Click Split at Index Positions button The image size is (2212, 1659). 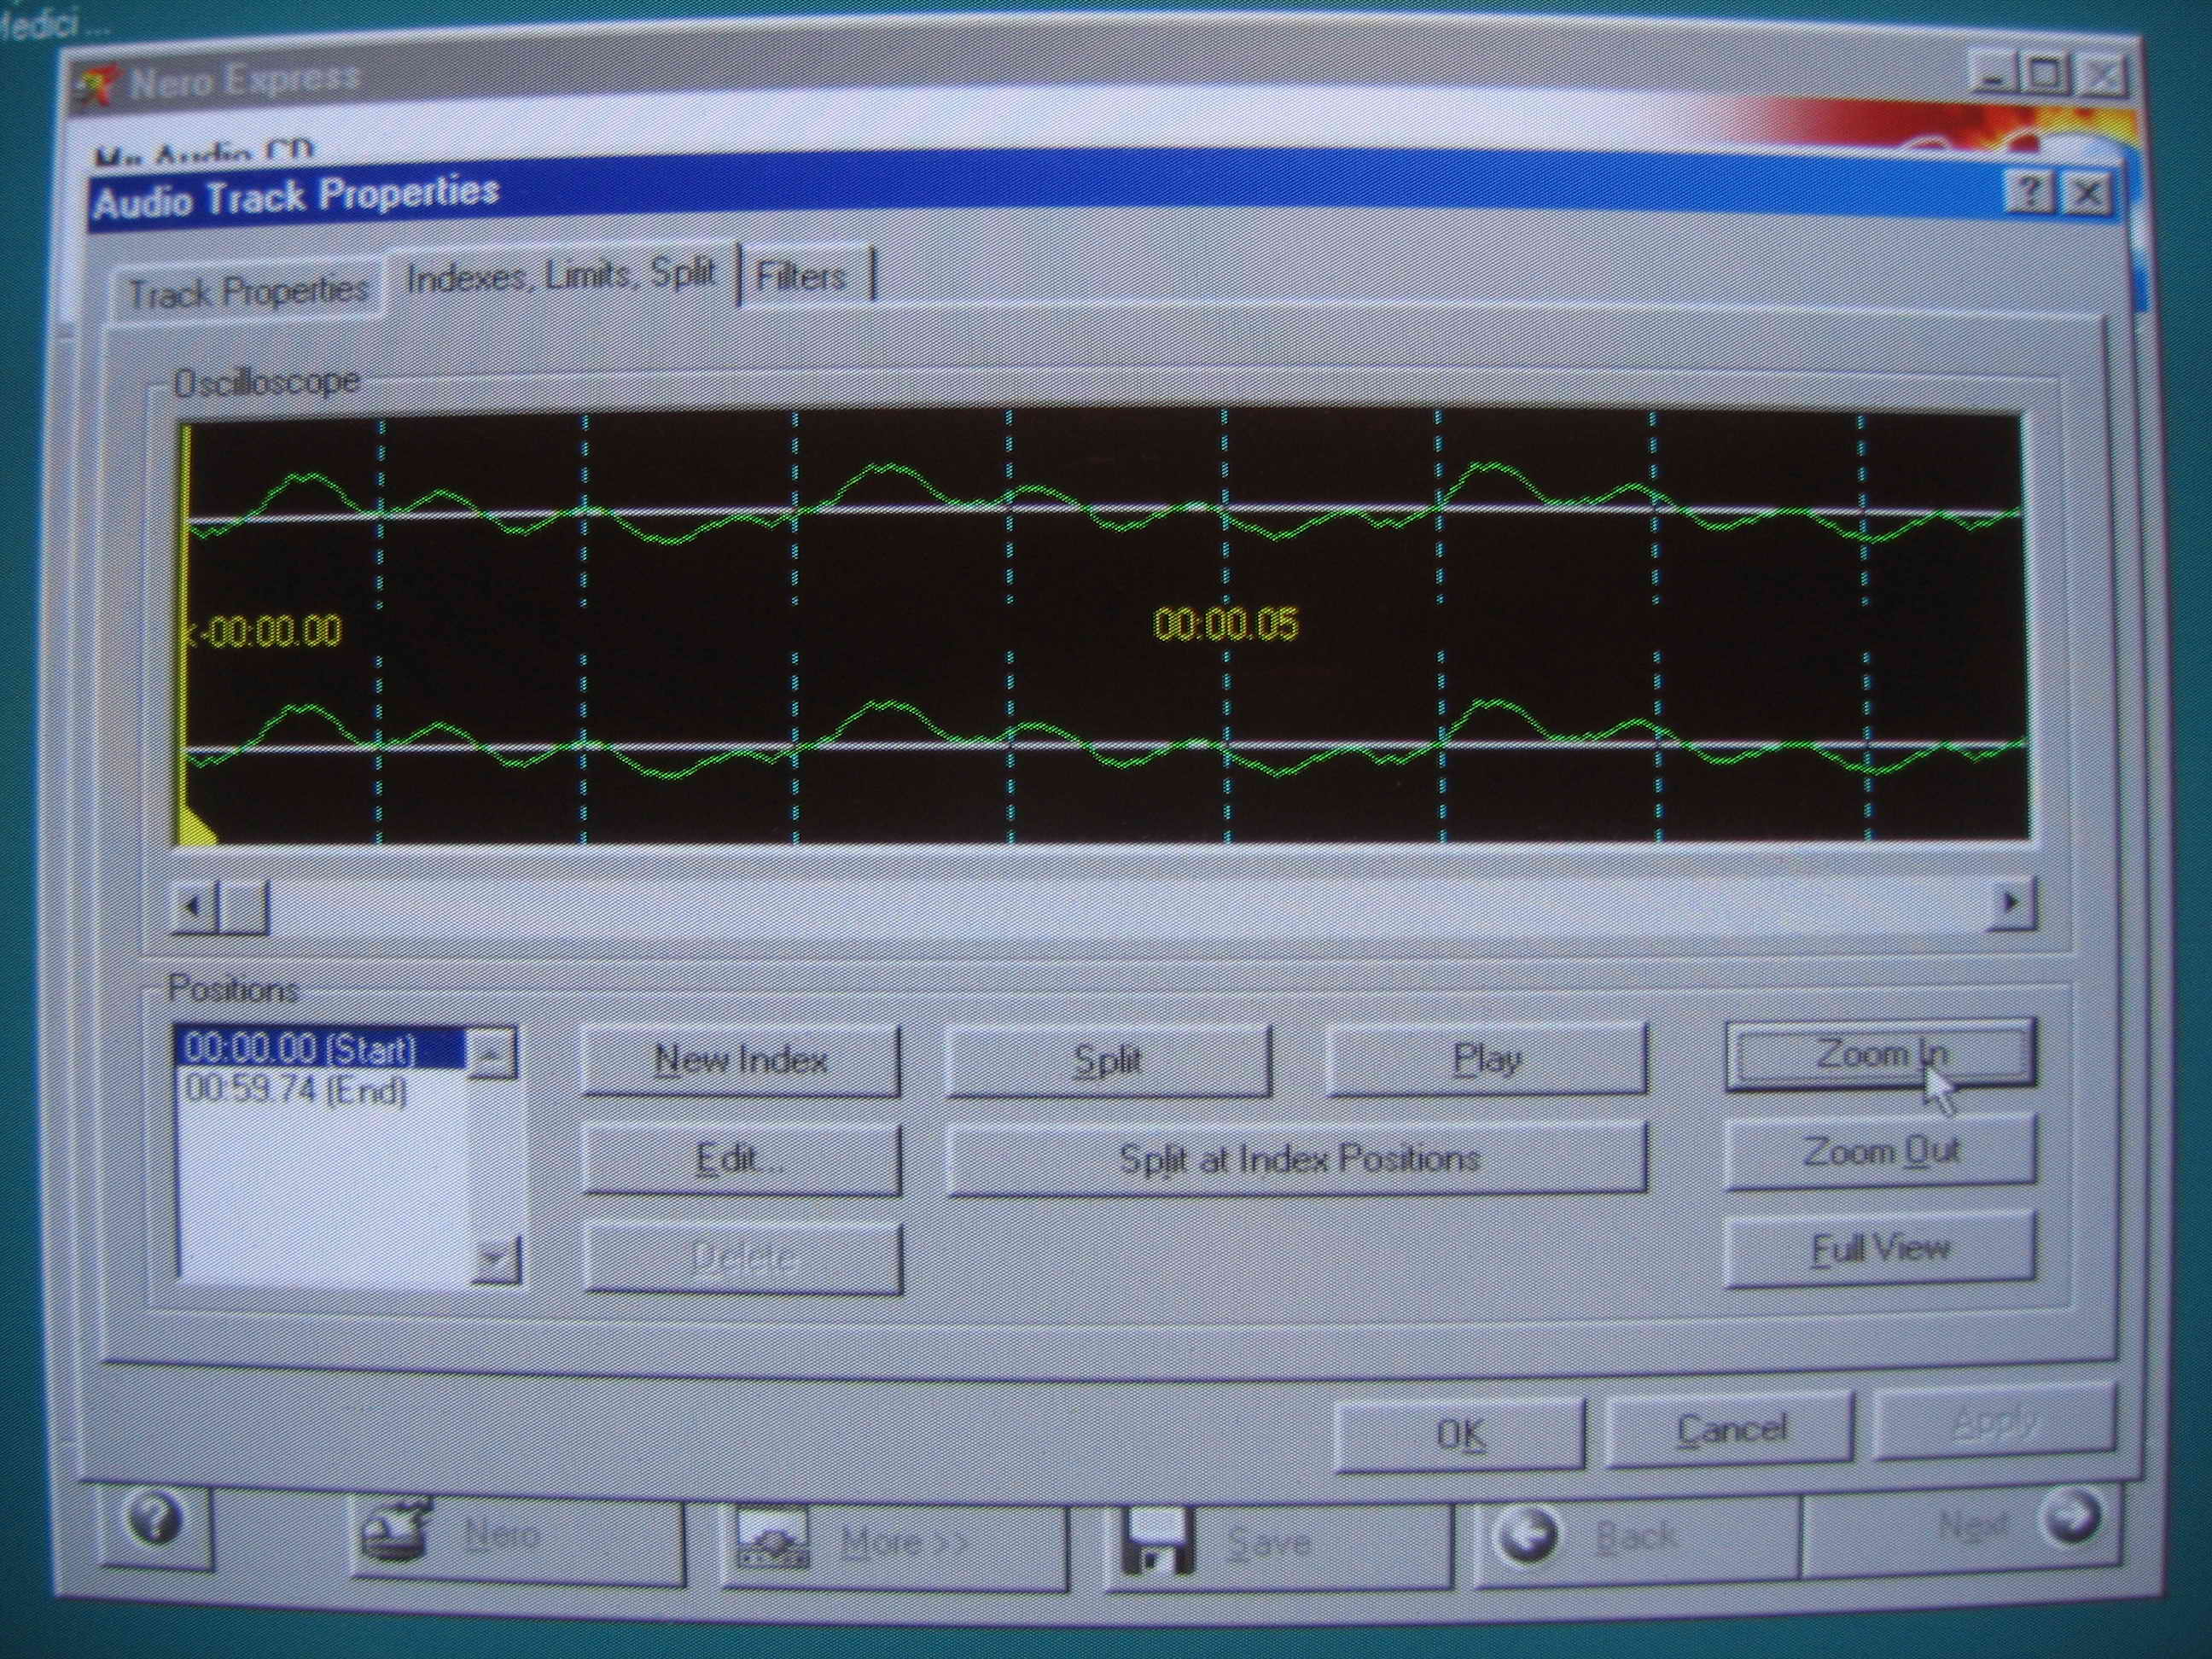tap(1297, 1158)
